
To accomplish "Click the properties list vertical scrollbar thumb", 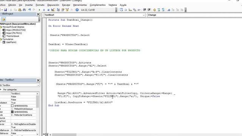I will point(37,101).
